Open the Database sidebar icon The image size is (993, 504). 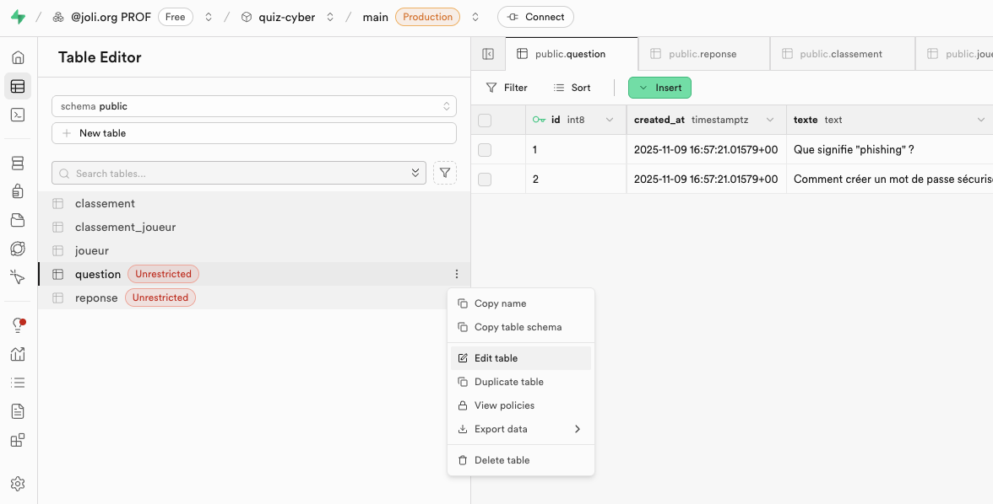18,163
